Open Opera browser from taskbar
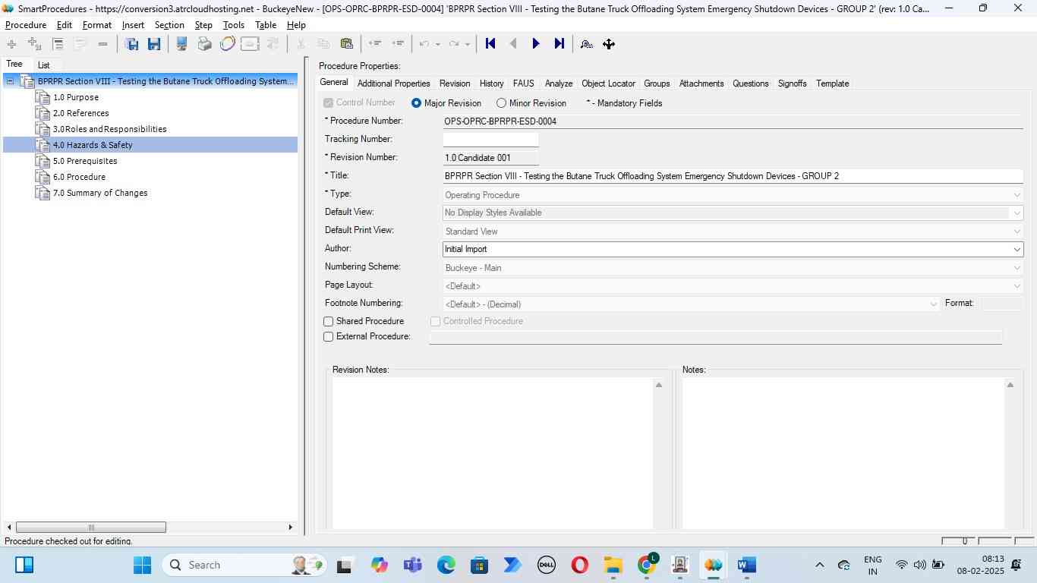Screen dimensions: 1037x583 click(x=579, y=565)
